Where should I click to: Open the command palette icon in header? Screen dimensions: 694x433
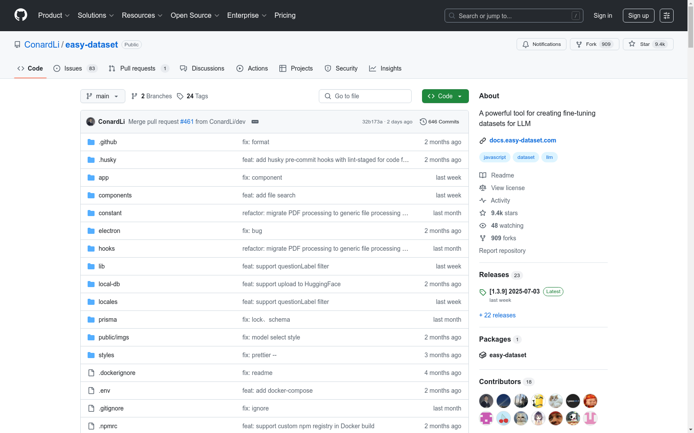coord(667,16)
